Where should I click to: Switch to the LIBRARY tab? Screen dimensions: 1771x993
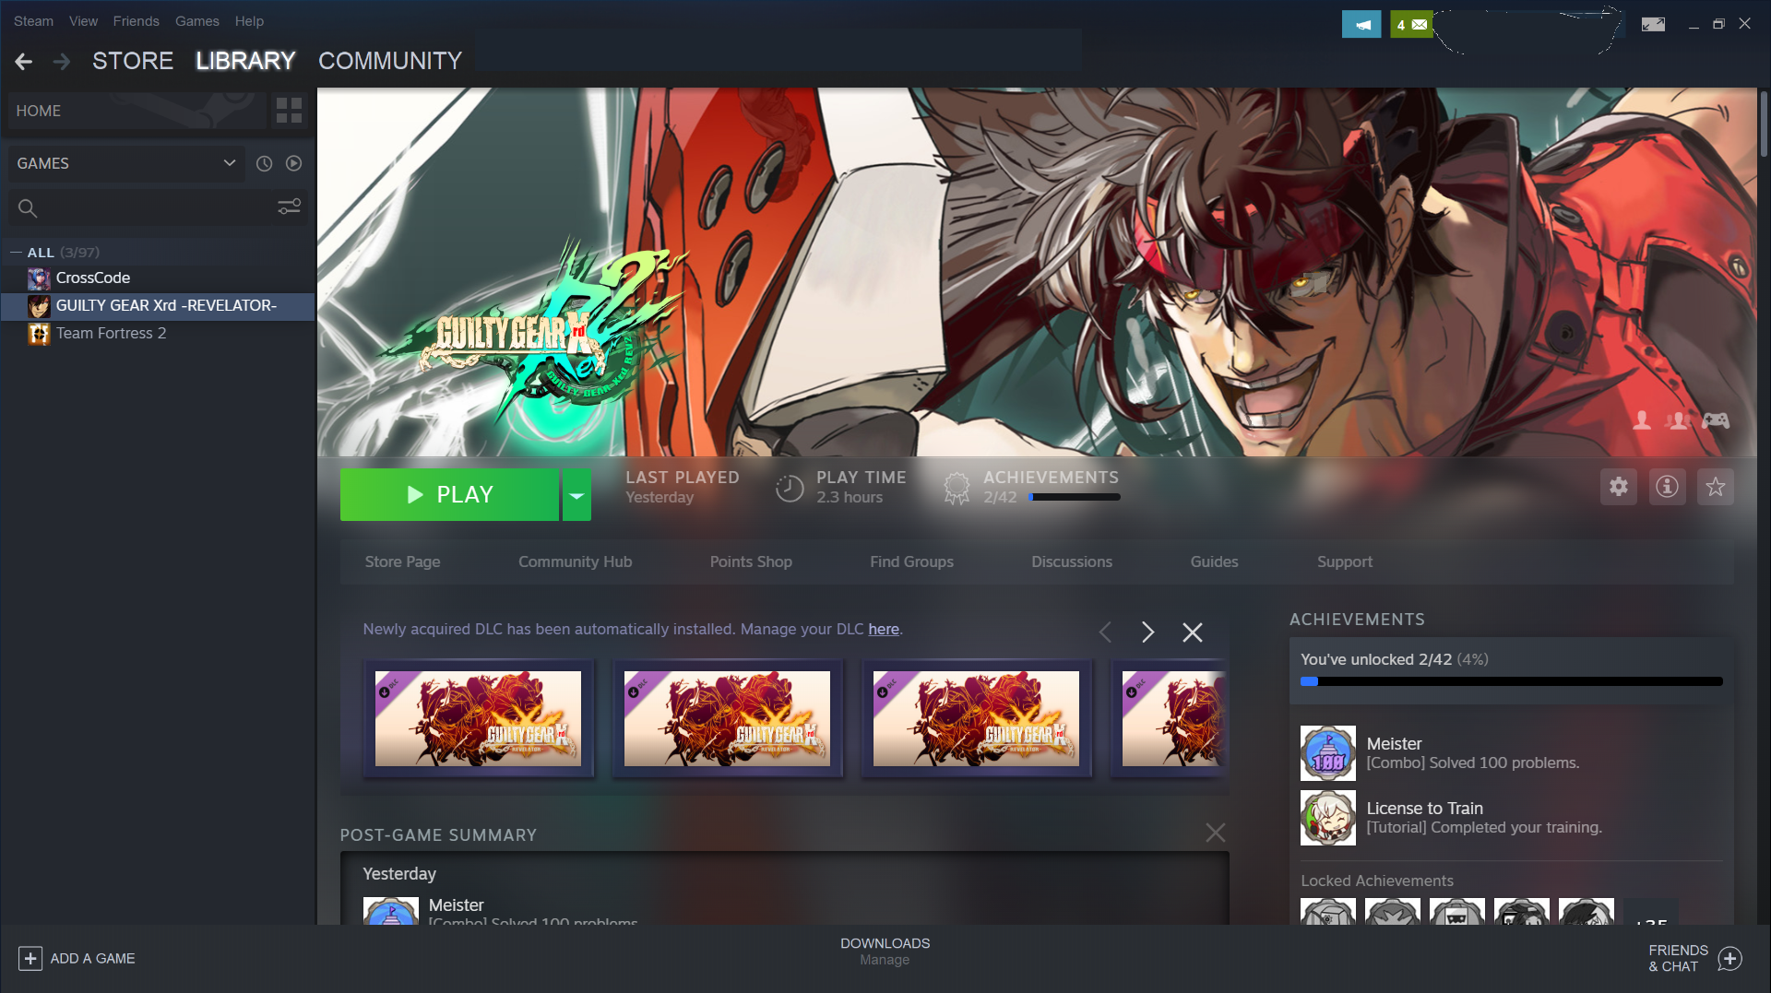coord(245,61)
